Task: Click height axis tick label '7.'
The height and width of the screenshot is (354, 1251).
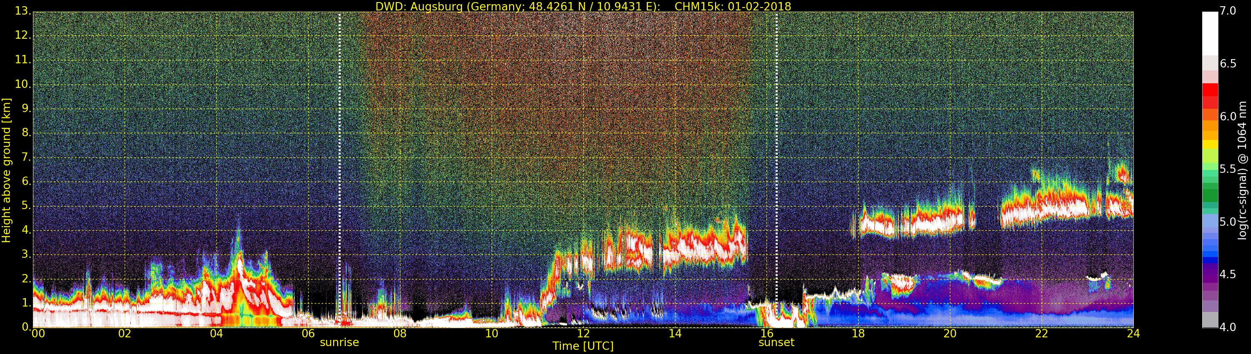Action: pos(26,157)
